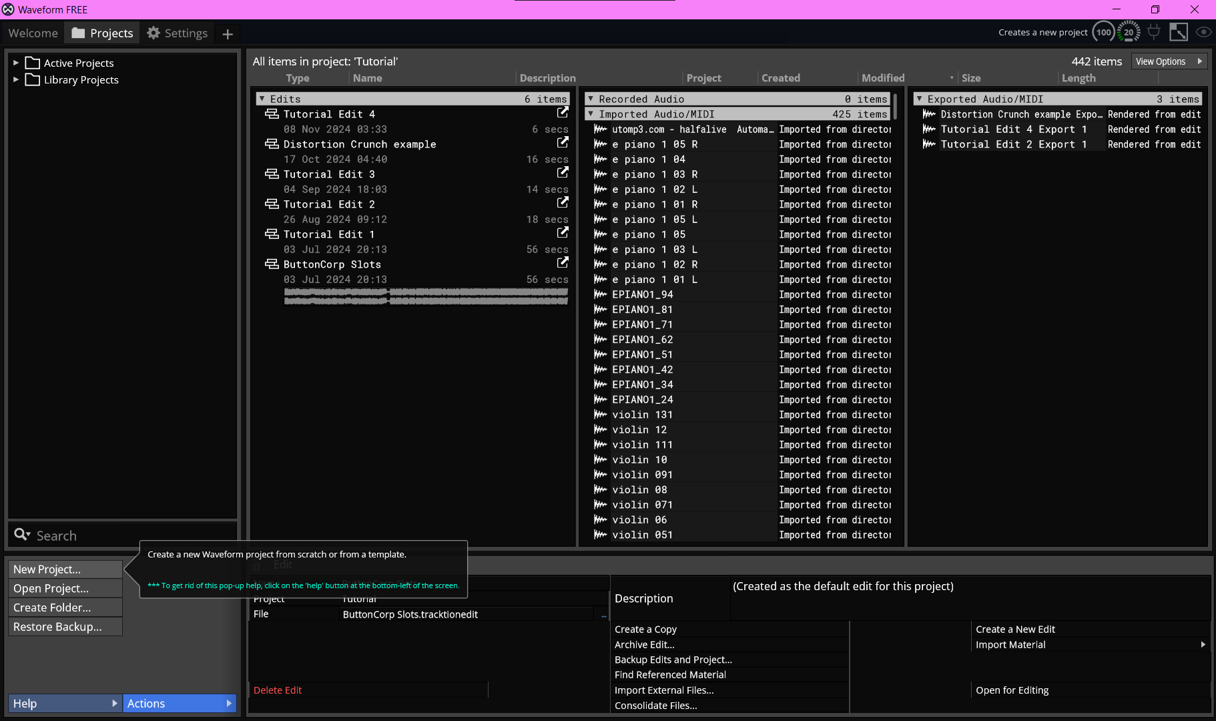Click open icon beside Distortion Crunch example
The image size is (1216, 721).
(x=563, y=142)
